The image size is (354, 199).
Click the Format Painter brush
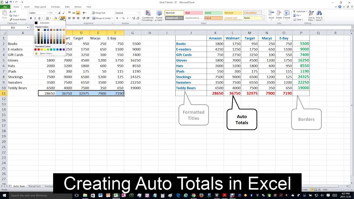coord(11,20)
